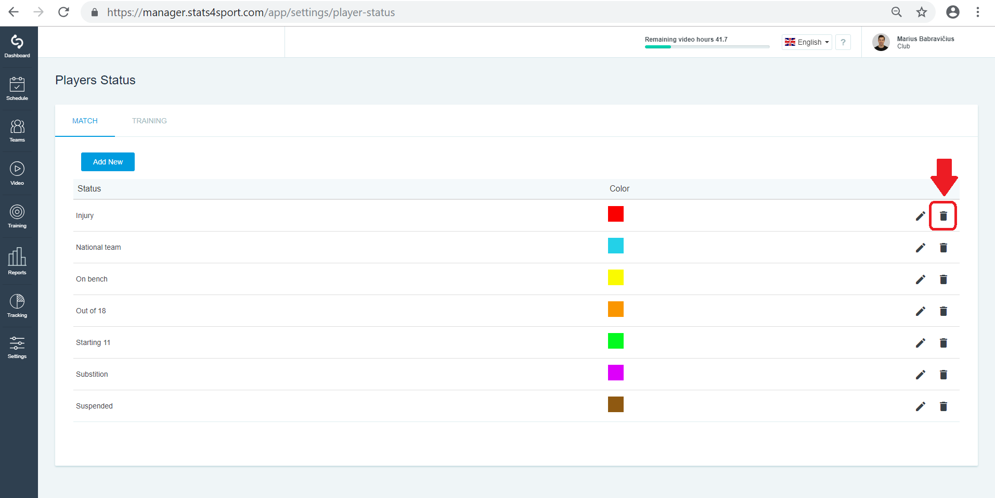Screen dimensions: 995x498
Task: Open the Marius Babravičius profile menu
Action: pyautogui.click(x=914, y=42)
